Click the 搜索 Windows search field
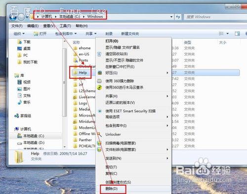 pos(215,17)
